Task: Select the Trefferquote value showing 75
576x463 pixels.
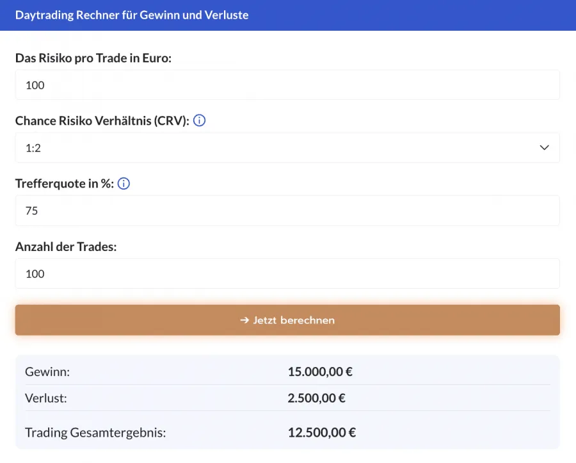Action: tap(288, 211)
